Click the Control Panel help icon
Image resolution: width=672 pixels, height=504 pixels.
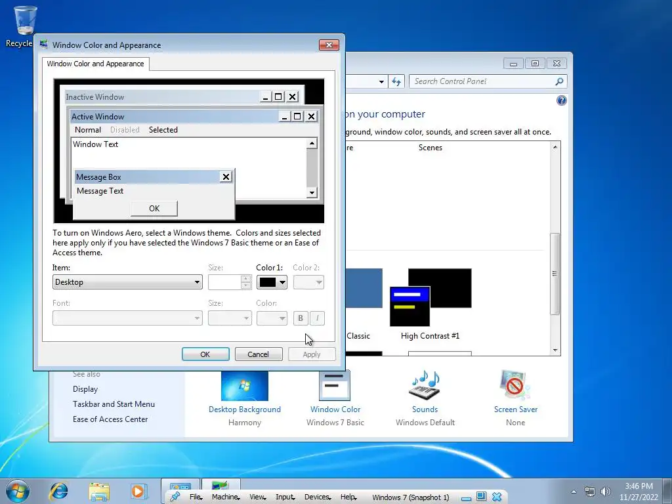[562, 100]
